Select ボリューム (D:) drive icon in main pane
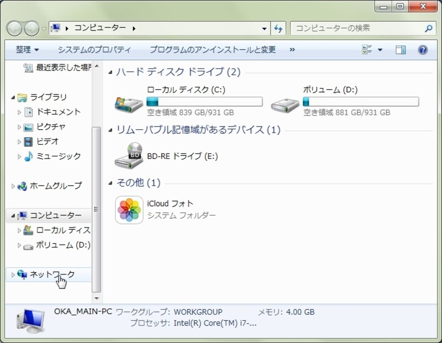Image resolution: width=442 pixels, height=343 pixels. point(285,103)
